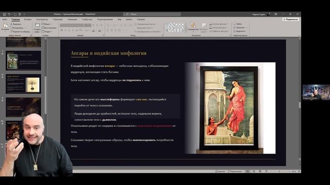
Task: Open the Transitions (Переходы) tab
Action: coord(58,20)
